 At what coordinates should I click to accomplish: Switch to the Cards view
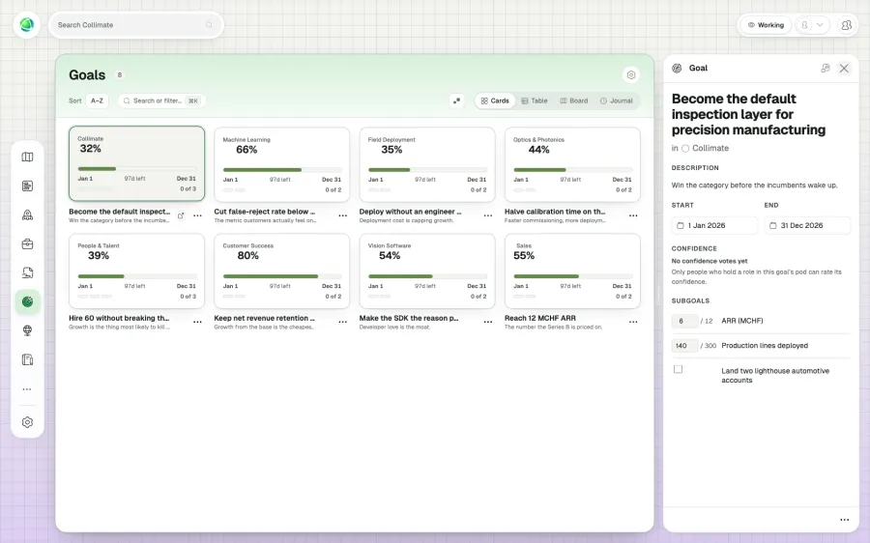[x=495, y=100]
